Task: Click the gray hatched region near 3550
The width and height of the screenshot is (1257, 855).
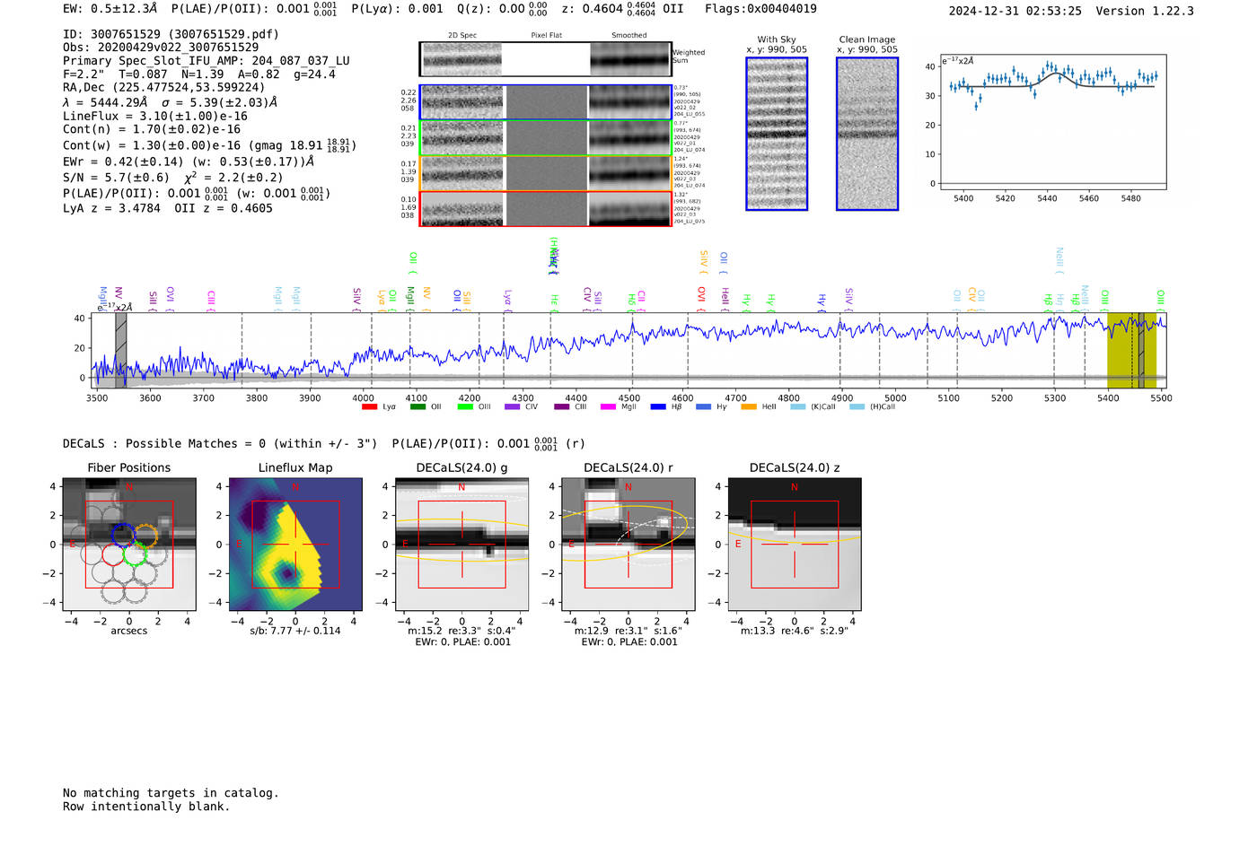Action: 121,351
